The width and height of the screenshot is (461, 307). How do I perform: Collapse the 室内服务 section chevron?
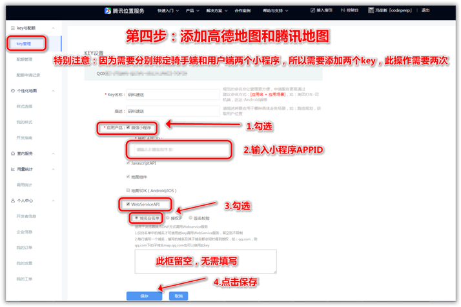[x=53, y=153]
